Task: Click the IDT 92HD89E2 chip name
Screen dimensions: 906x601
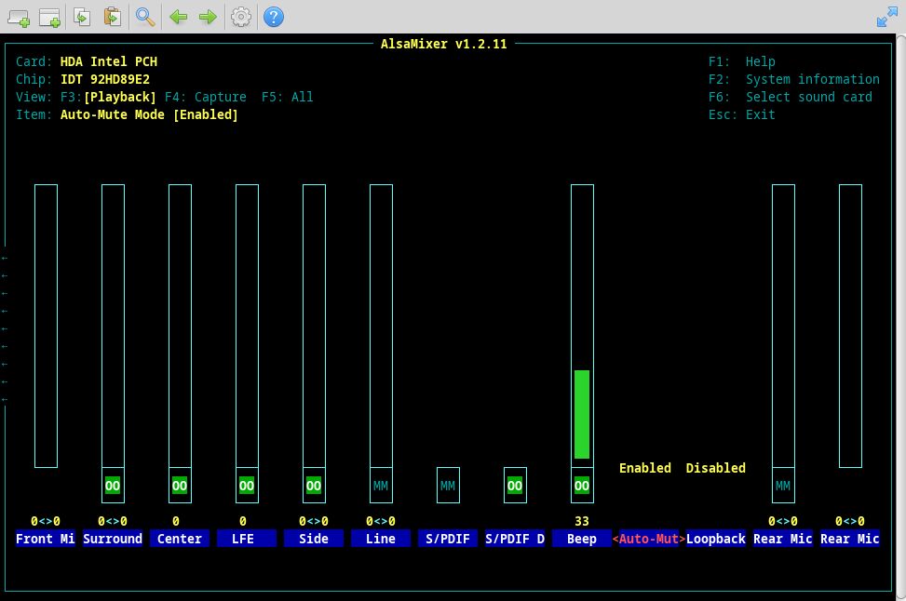Action: click(x=105, y=79)
